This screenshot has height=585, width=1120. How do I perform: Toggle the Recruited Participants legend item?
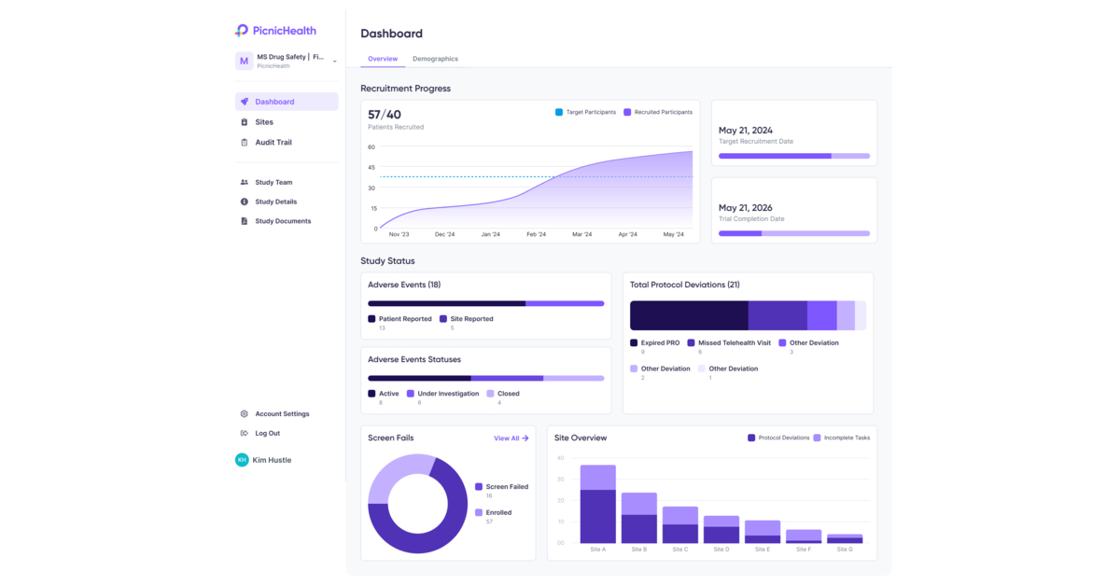[658, 112]
